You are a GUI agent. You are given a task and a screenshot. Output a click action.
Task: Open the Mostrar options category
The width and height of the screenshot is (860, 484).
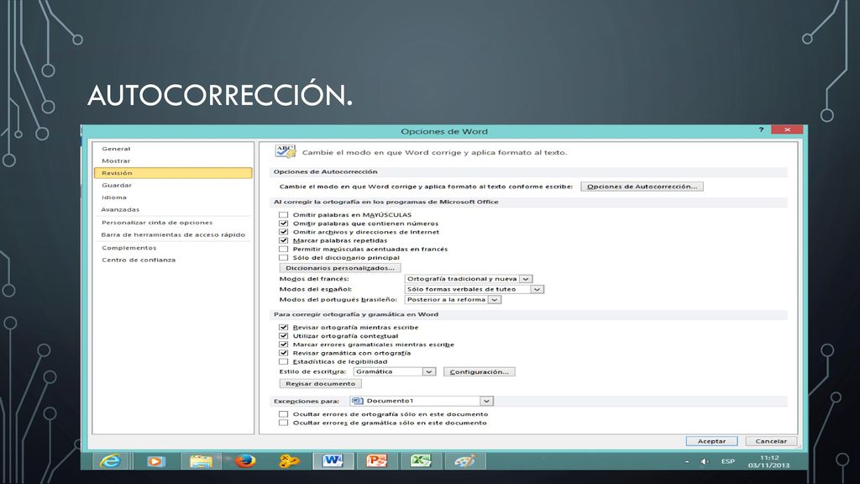point(116,160)
